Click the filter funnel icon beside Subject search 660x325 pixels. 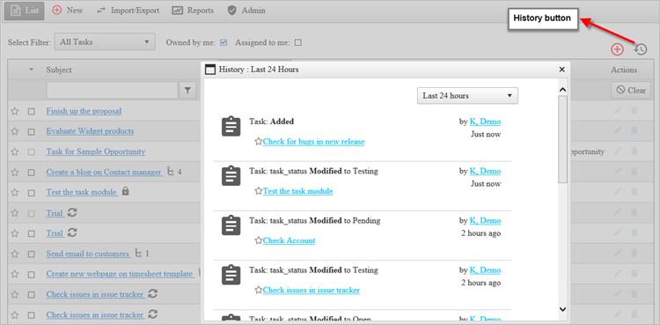pyautogui.click(x=187, y=90)
